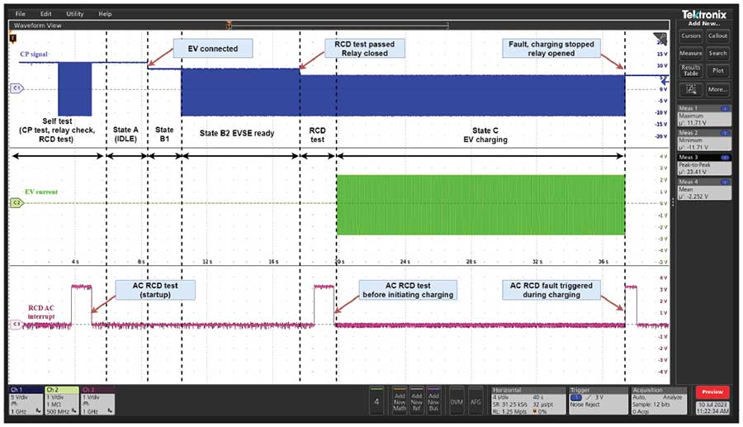Click the C3 RCD channel marker
This screenshot has width=743, height=427.
pyautogui.click(x=16, y=325)
